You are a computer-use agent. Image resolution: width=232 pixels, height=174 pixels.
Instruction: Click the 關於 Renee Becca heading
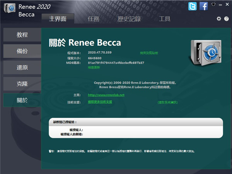pos(85,43)
